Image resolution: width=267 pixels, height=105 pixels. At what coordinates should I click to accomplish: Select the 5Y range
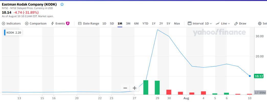[168, 24]
